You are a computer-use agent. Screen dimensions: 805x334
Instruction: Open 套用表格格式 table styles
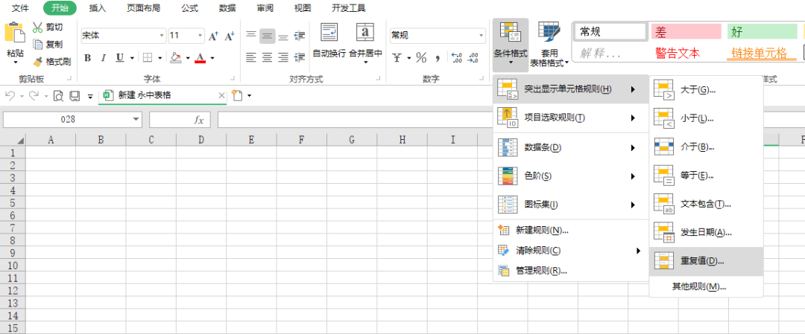coord(549,45)
